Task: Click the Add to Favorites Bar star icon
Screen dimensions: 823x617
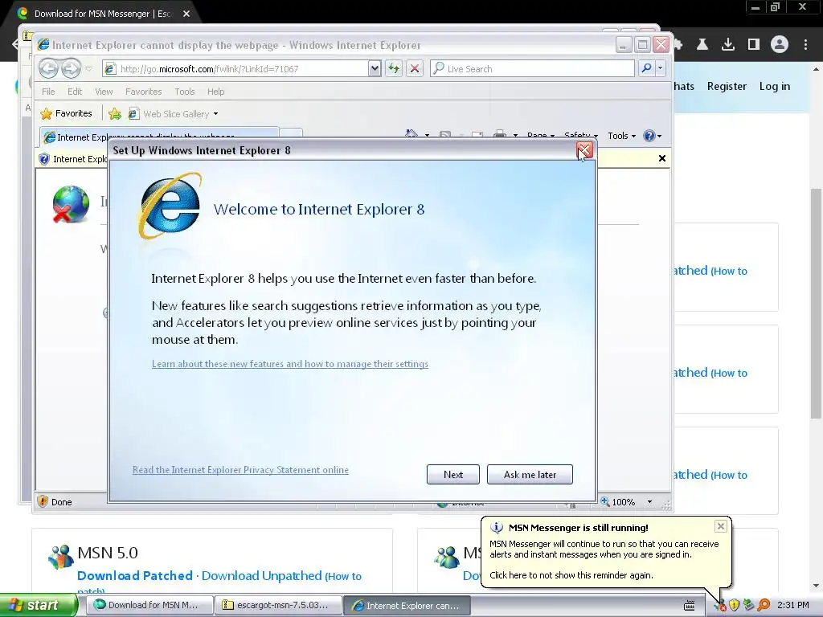Action: 115,114
